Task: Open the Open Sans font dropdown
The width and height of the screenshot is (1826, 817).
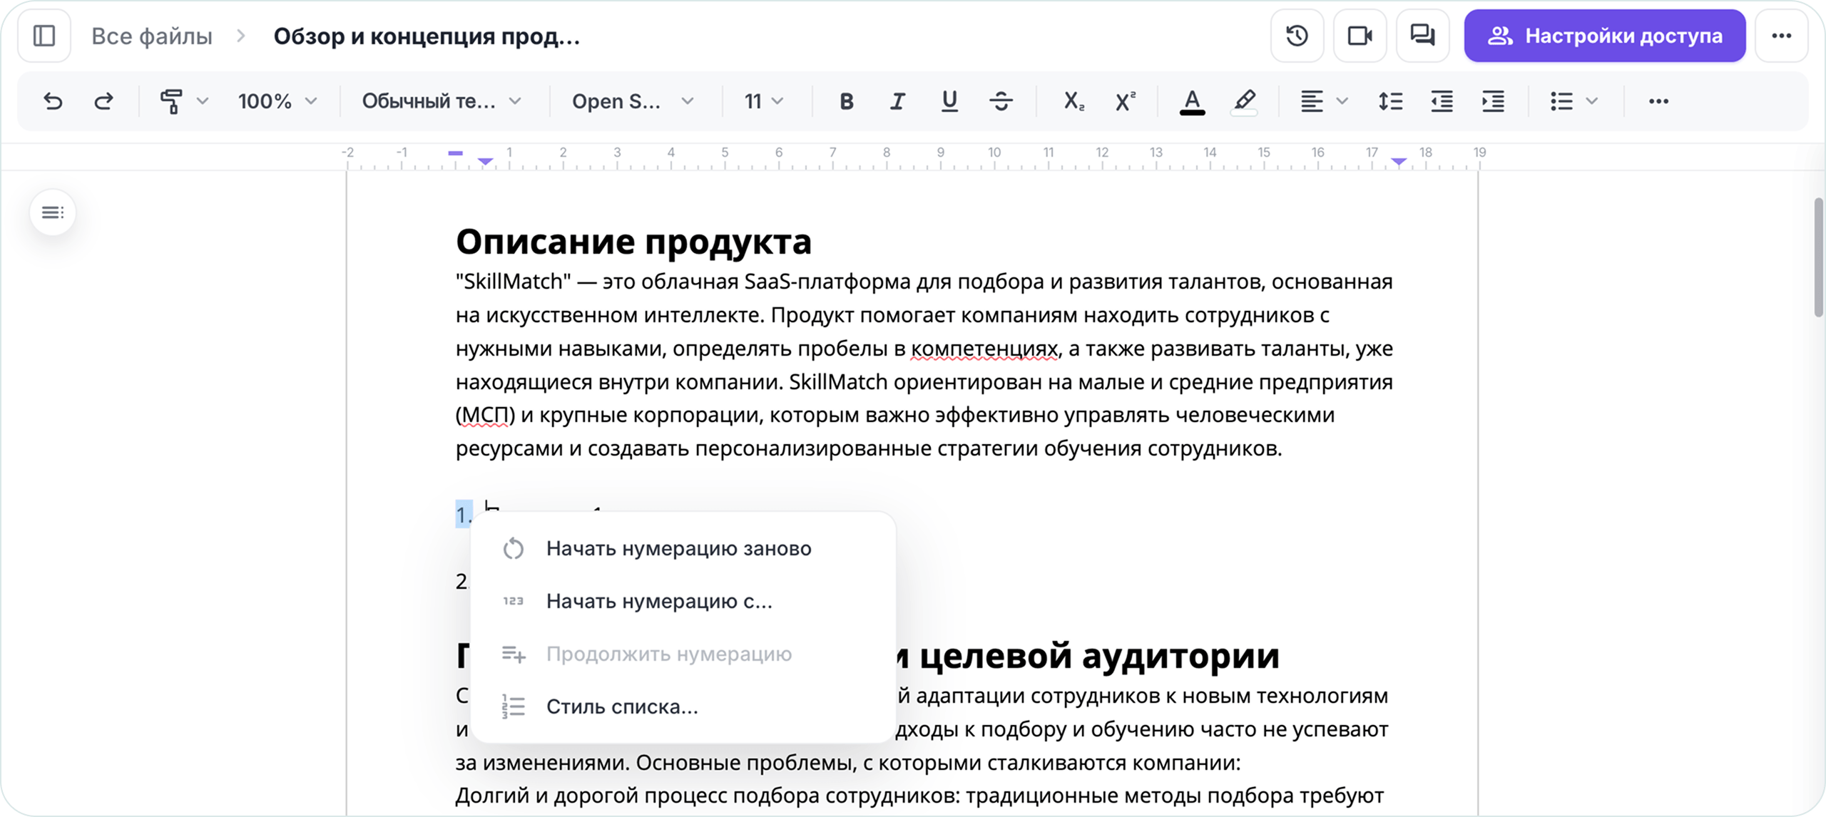Action: [x=632, y=101]
